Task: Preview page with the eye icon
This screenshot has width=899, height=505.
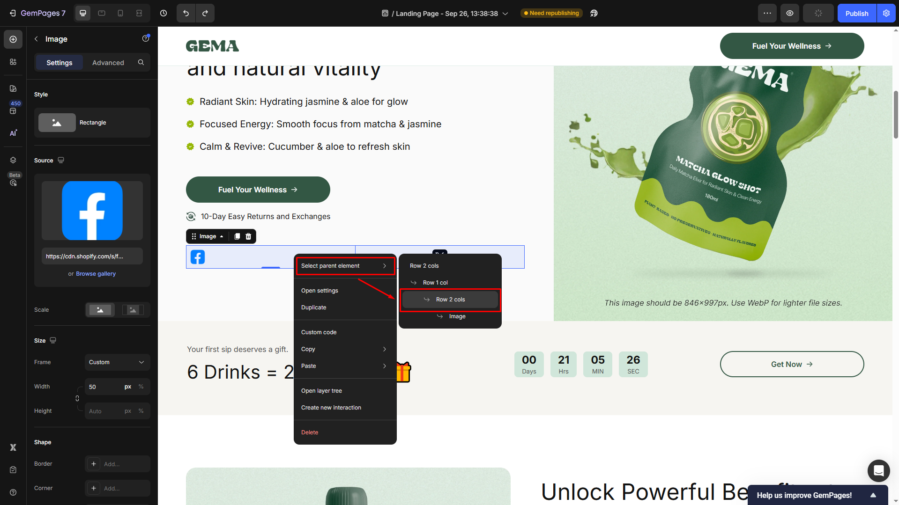Action: (x=790, y=13)
